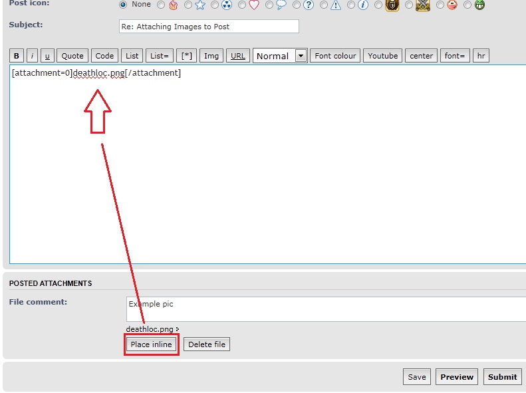Insert a Quote BBCode tag
This screenshot has width=526, height=393.
click(x=72, y=56)
